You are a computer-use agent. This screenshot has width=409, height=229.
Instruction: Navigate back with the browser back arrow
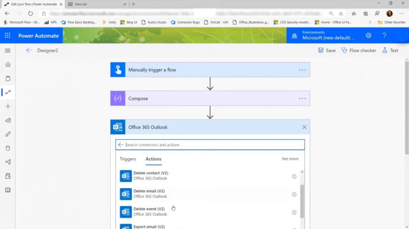7,14
